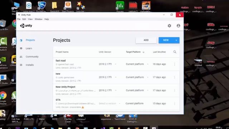Screen dimensions: 229x129
Task: Open target platform dropdown for fast road
Action: coord(148,64)
